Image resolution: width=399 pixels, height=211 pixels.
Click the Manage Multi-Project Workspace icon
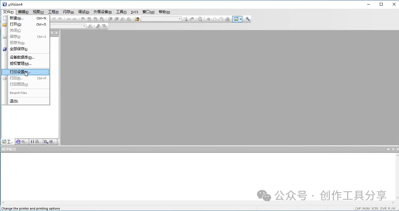point(104,26)
